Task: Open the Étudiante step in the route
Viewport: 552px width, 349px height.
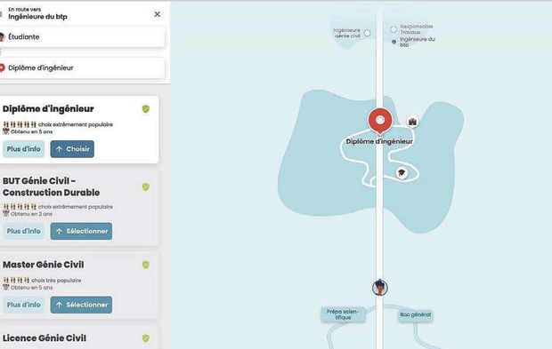Action: click(x=82, y=37)
